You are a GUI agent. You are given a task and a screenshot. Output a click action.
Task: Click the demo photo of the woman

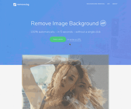pyautogui.click(x=65, y=82)
